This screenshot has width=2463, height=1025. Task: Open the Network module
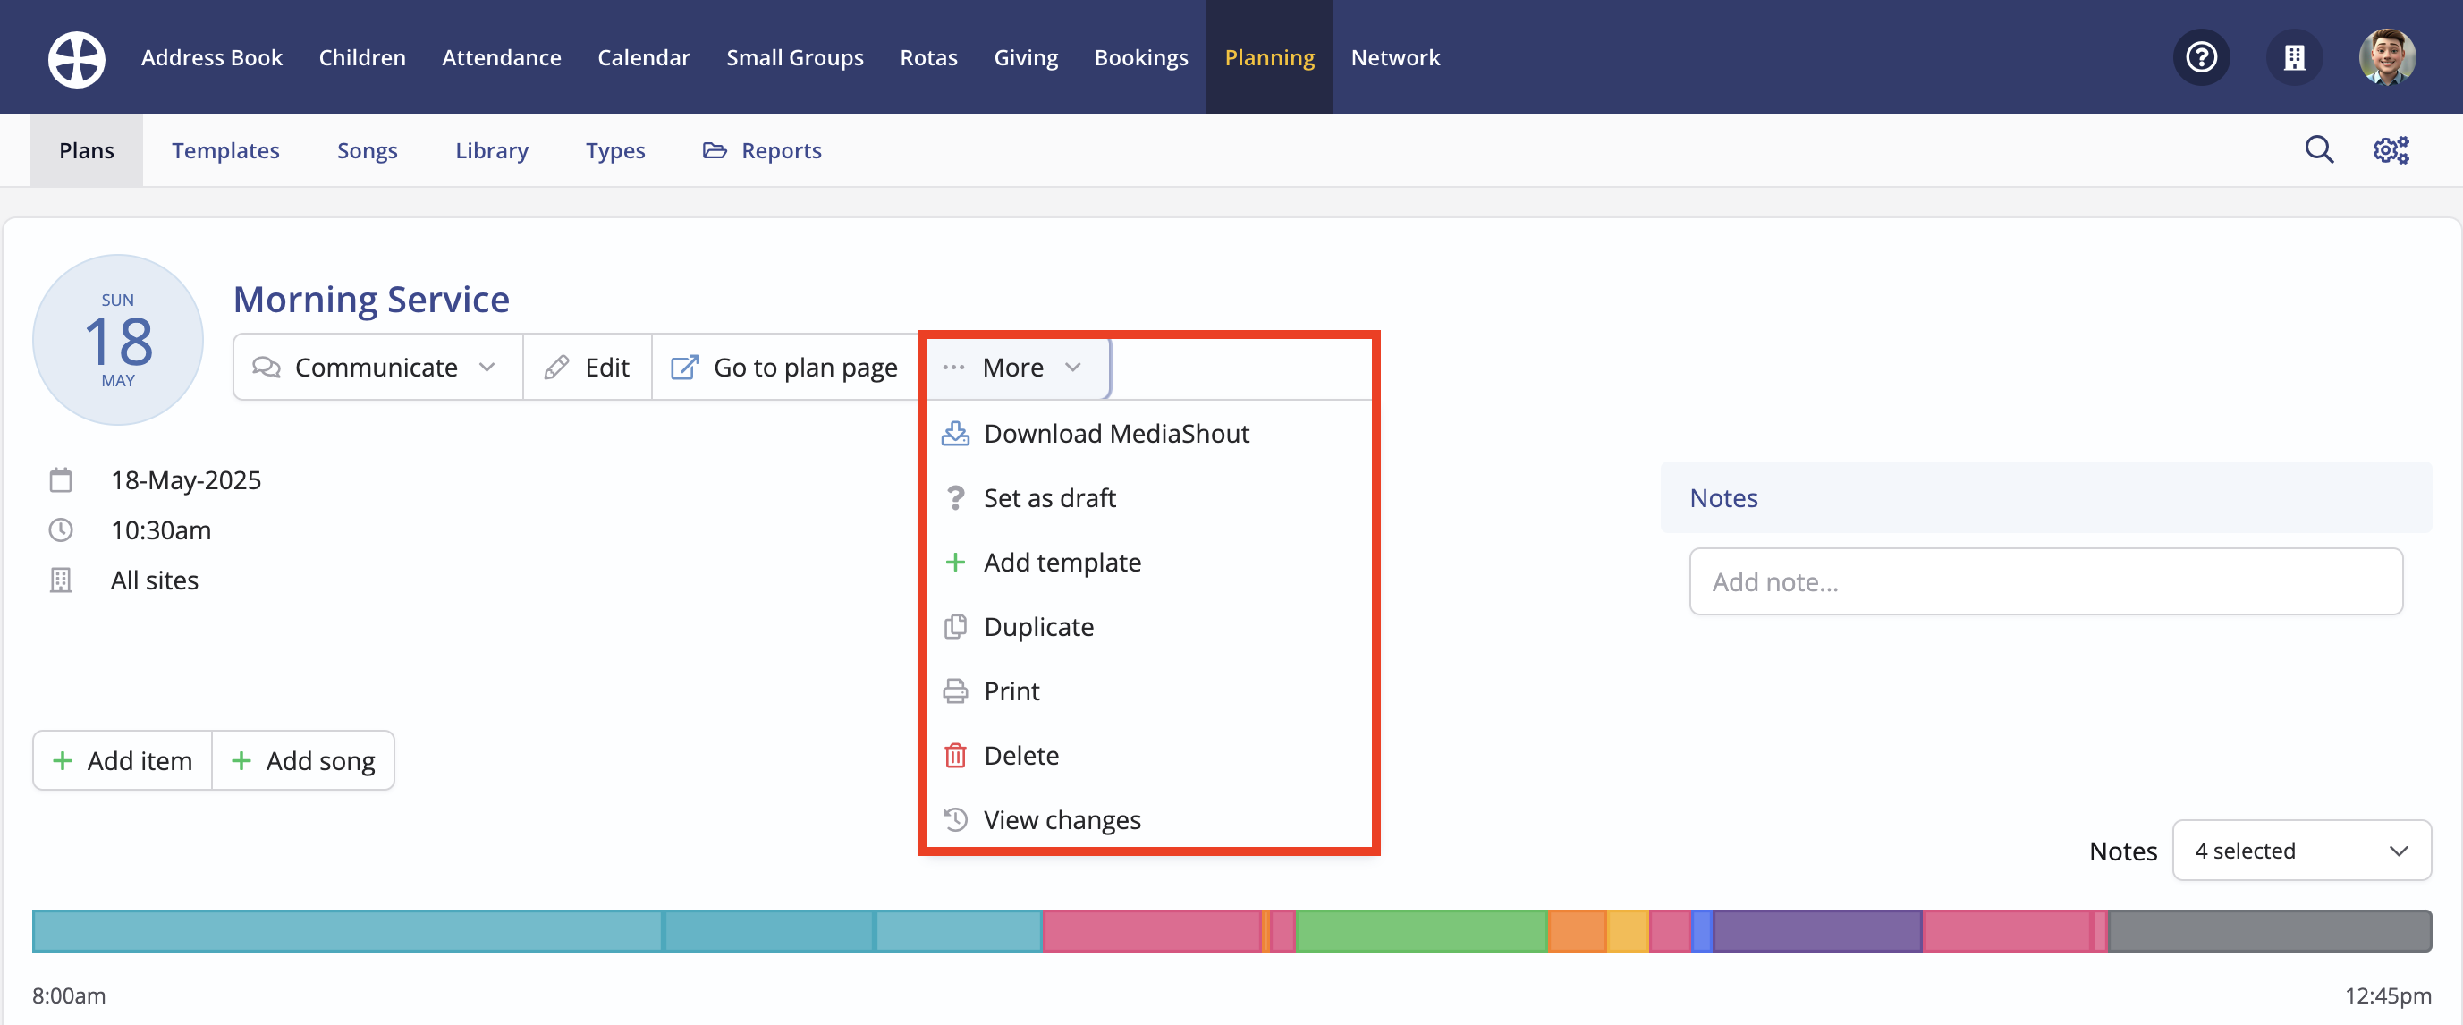coord(1395,57)
